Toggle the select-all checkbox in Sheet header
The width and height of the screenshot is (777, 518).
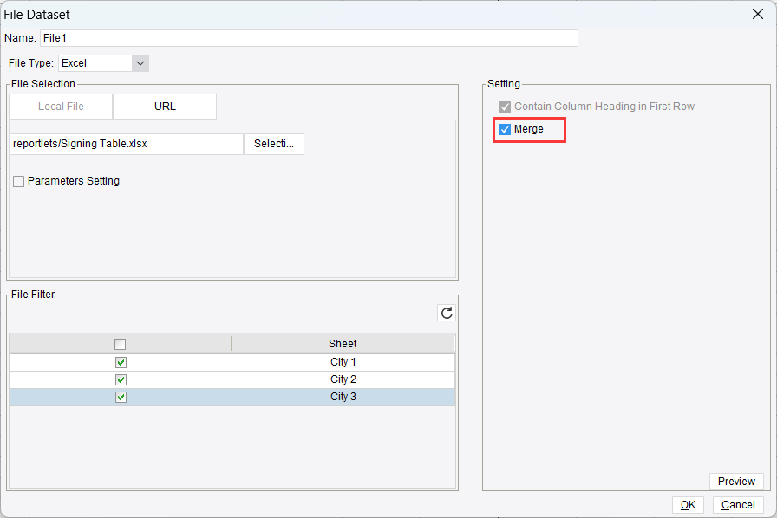click(x=120, y=344)
